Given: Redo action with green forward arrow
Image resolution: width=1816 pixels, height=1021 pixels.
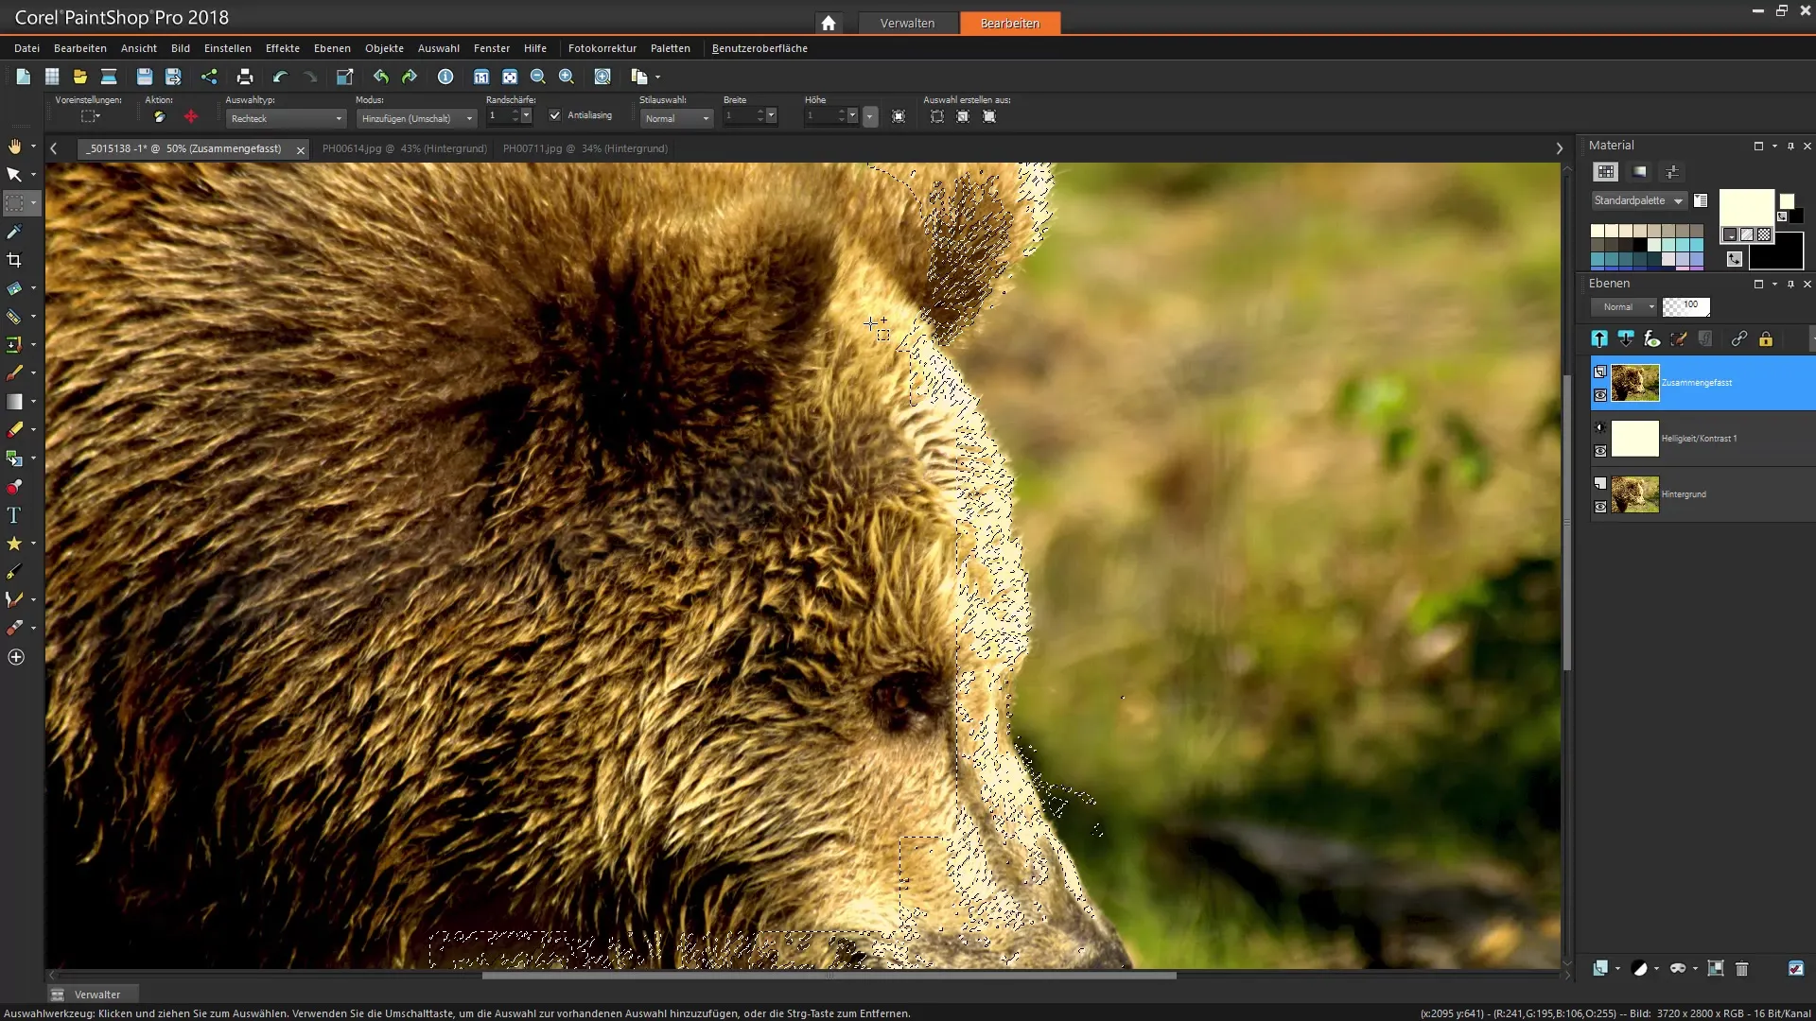Looking at the screenshot, I should (410, 77).
